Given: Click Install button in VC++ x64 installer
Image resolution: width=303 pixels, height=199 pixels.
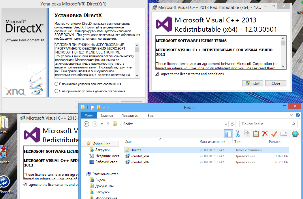Looking at the screenshot, I should tap(253, 83).
